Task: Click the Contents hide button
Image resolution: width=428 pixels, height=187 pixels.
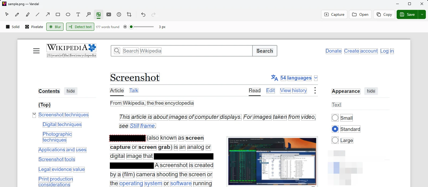Action: click(x=71, y=91)
